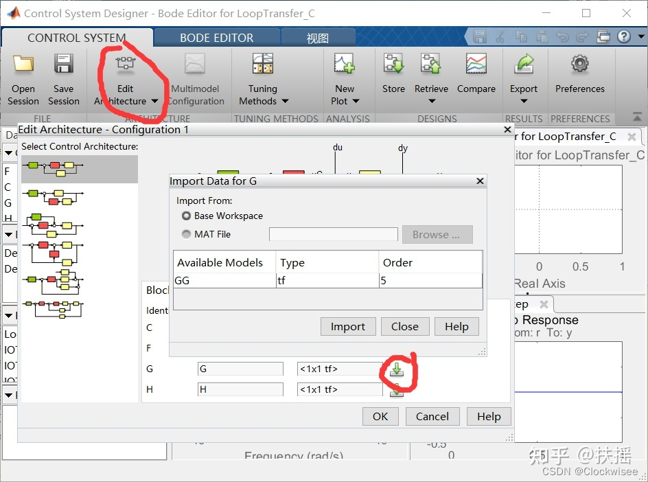Click the quick-access save icon
The image size is (648, 482).
tap(479, 37)
